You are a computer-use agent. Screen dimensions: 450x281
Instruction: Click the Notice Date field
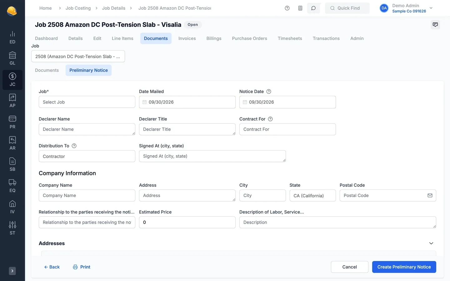287,102
